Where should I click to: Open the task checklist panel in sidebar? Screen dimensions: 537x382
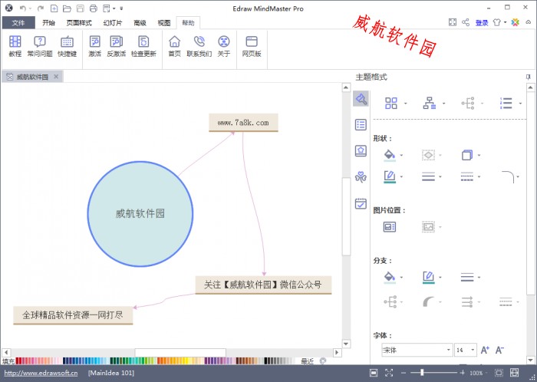click(x=361, y=203)
